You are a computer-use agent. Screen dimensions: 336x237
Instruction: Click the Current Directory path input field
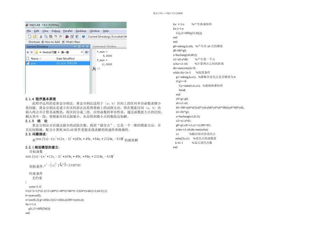(119, 37)
